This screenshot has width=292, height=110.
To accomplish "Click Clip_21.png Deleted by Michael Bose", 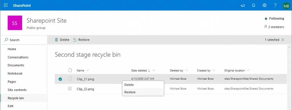I will tap(178, 79).
